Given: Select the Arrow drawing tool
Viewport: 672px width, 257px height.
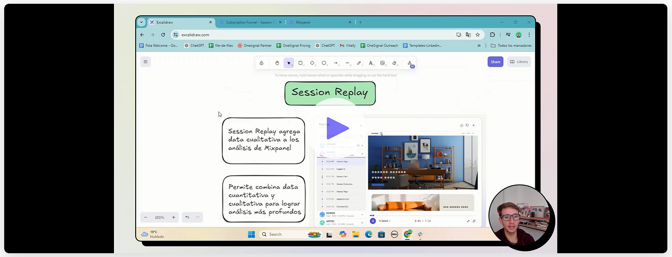Looking at the screenshot, I should point(336,63).
